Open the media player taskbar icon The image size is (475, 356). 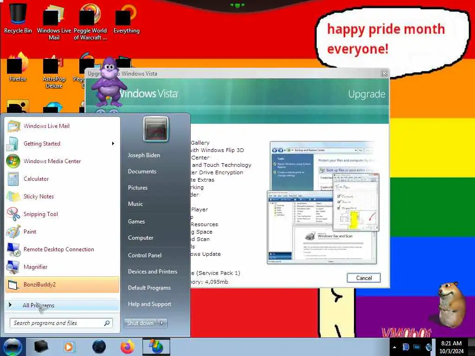point(69,347)
